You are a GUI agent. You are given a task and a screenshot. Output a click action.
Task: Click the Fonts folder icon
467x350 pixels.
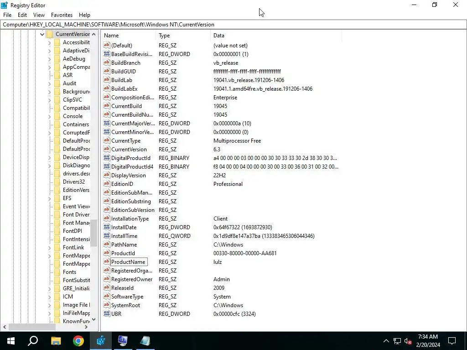57,272
